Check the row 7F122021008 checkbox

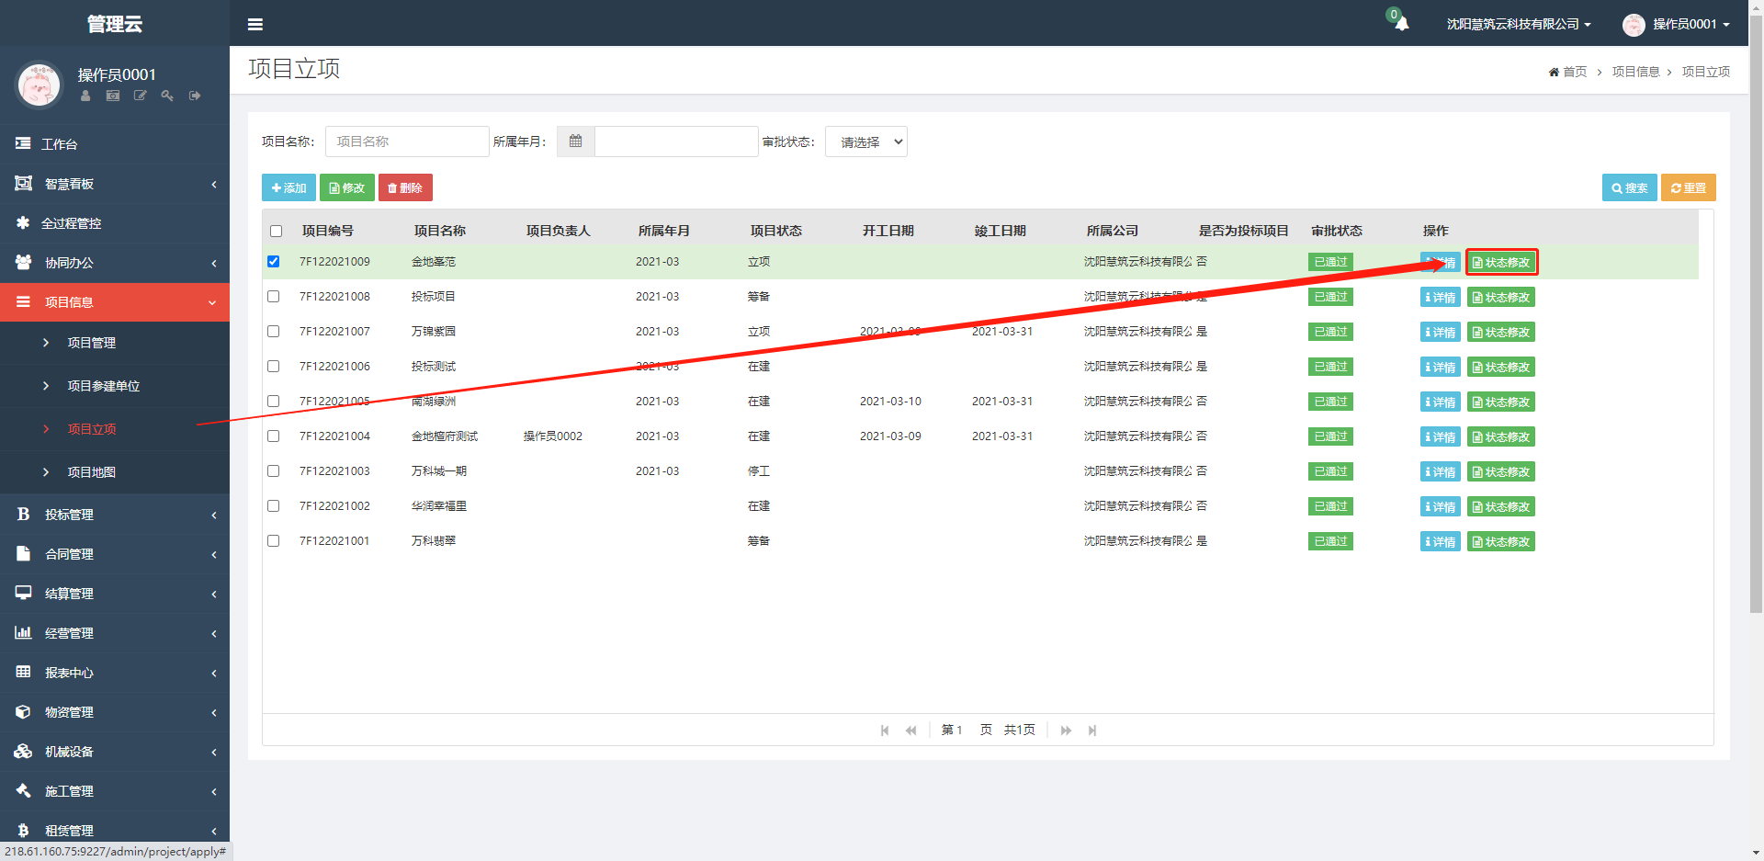[x=273, y=297]
